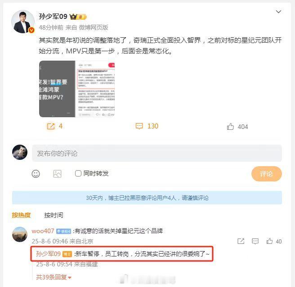Click in the 发布你的评论 input field
This screenshot has width=295, height=287.
click(156, 153)
